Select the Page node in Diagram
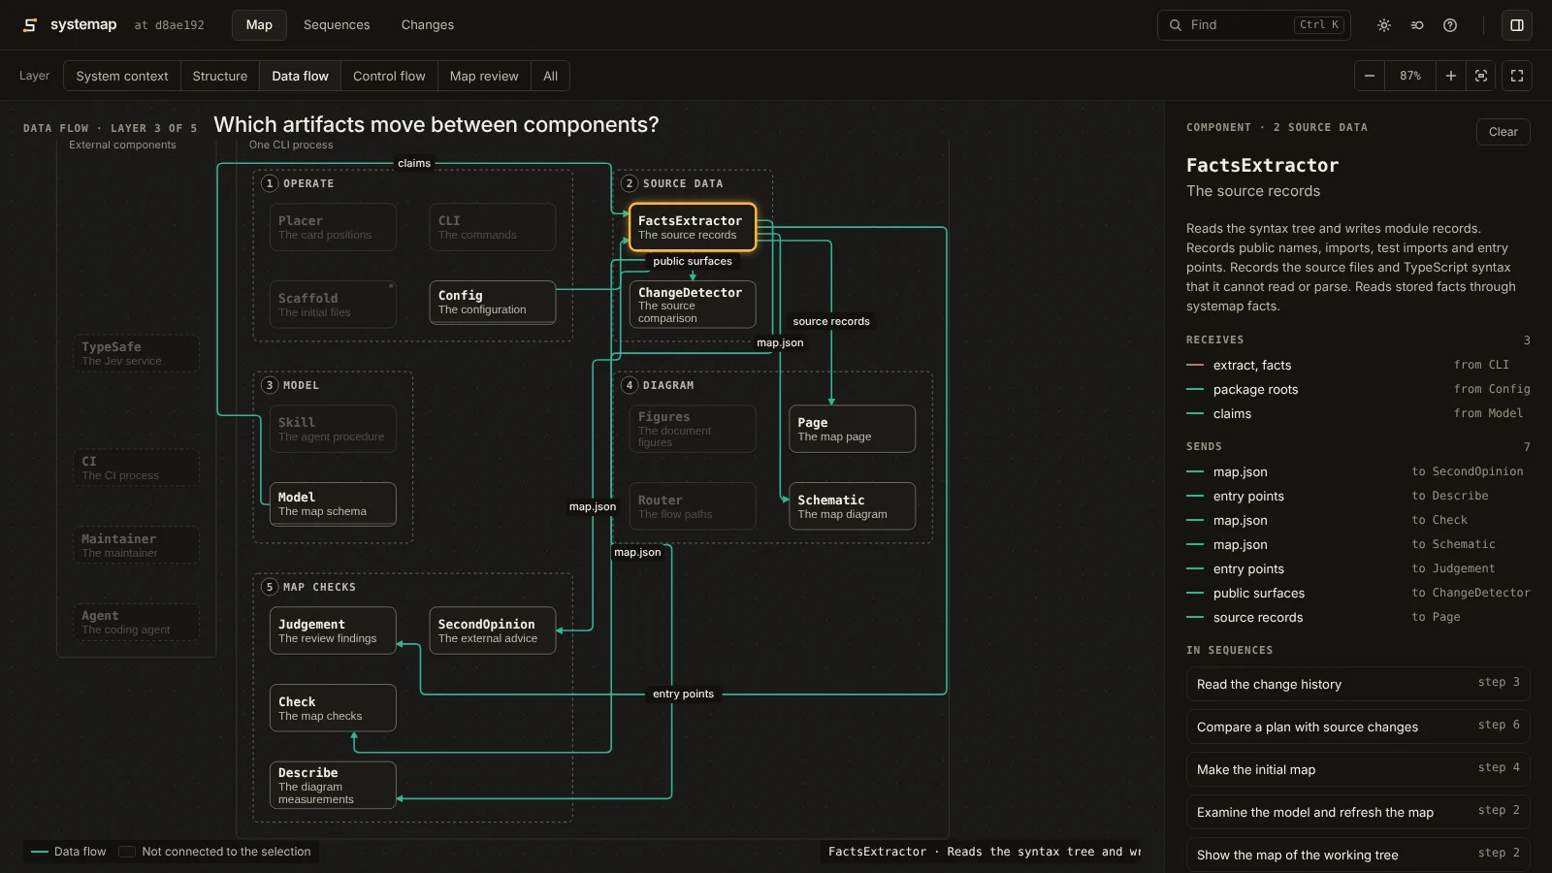This screenshot has width=1552, height=873. click(x=852, y=429)
